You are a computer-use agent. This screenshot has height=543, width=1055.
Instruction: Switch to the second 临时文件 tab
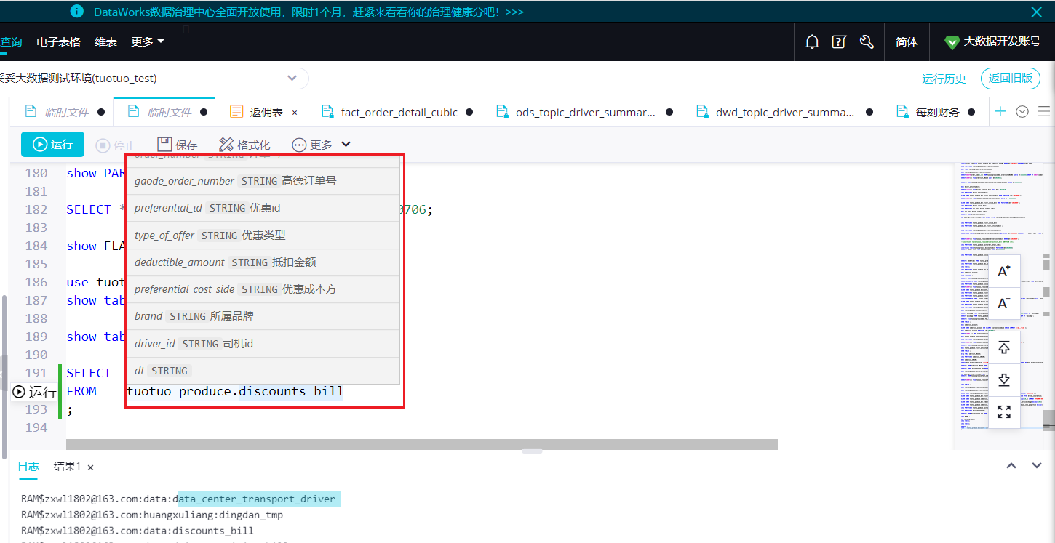(x=166, y=112)
